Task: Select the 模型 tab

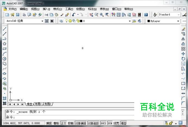Action: pyautogui.click(x=29, y=104)
